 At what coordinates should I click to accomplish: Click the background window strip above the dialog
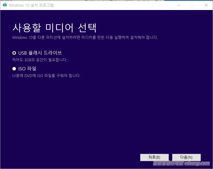pos(91,1)
